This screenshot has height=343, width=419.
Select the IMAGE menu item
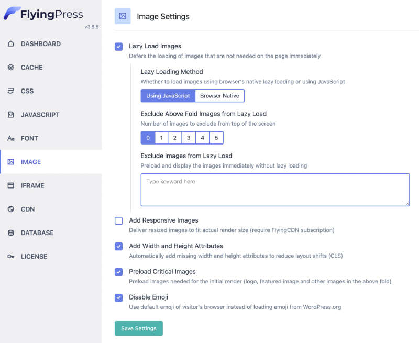(x=51, y=162)
